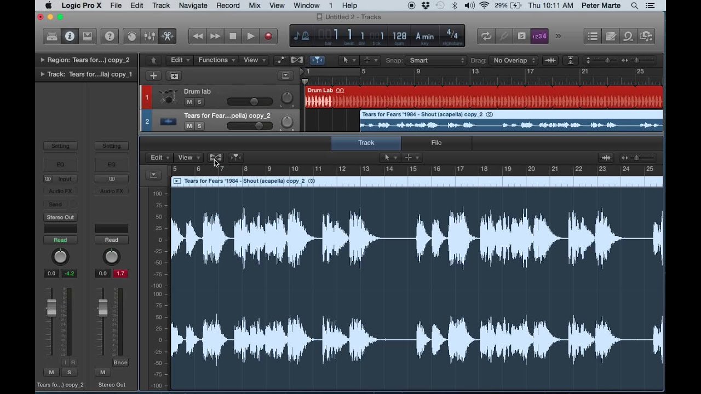Toggle the Inspector info icon

pos(70,37)
